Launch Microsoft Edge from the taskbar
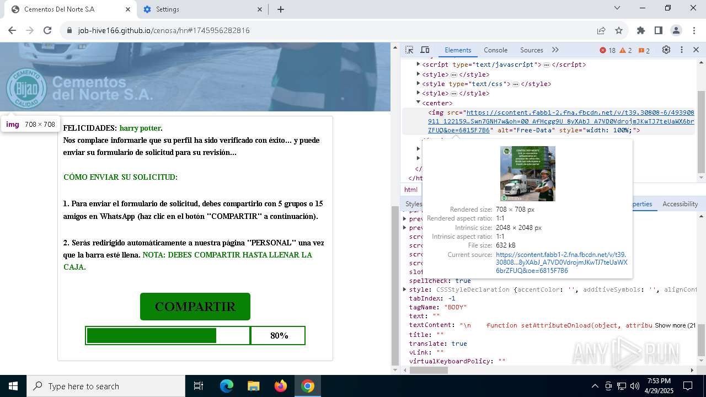 (x=227, y=386)
